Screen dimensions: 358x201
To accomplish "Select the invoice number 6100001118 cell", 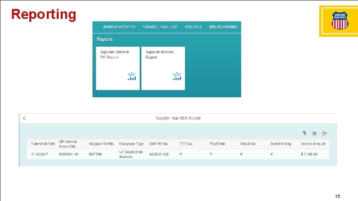I will tap(69, 154).
